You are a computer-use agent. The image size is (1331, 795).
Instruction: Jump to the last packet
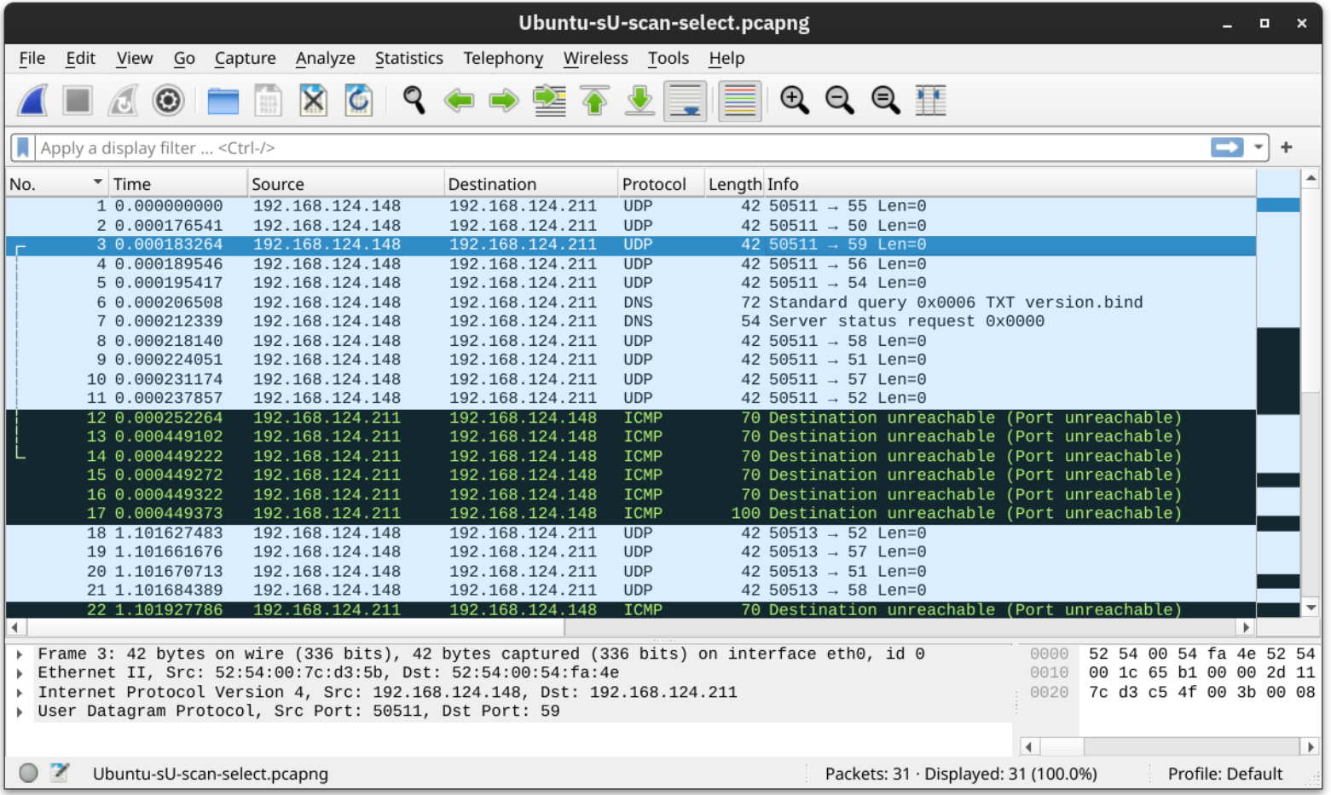click(x=639, y=101)
